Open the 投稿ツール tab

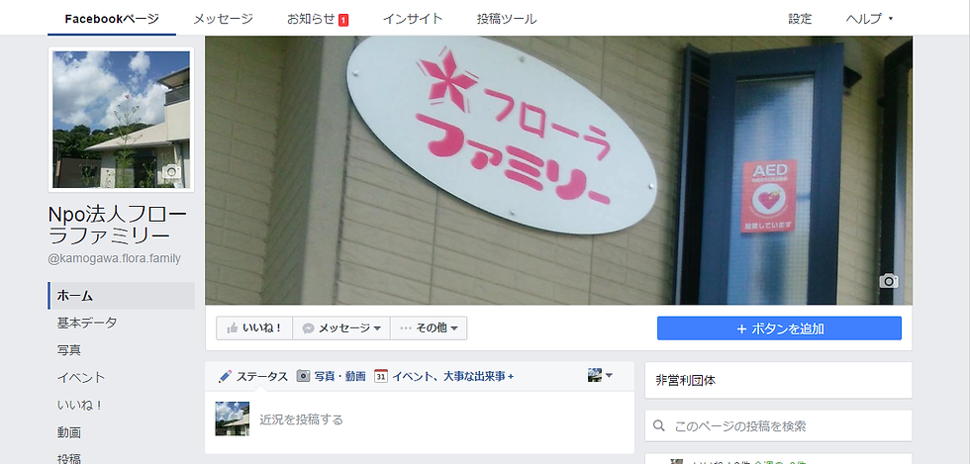(x=507, y=19)
